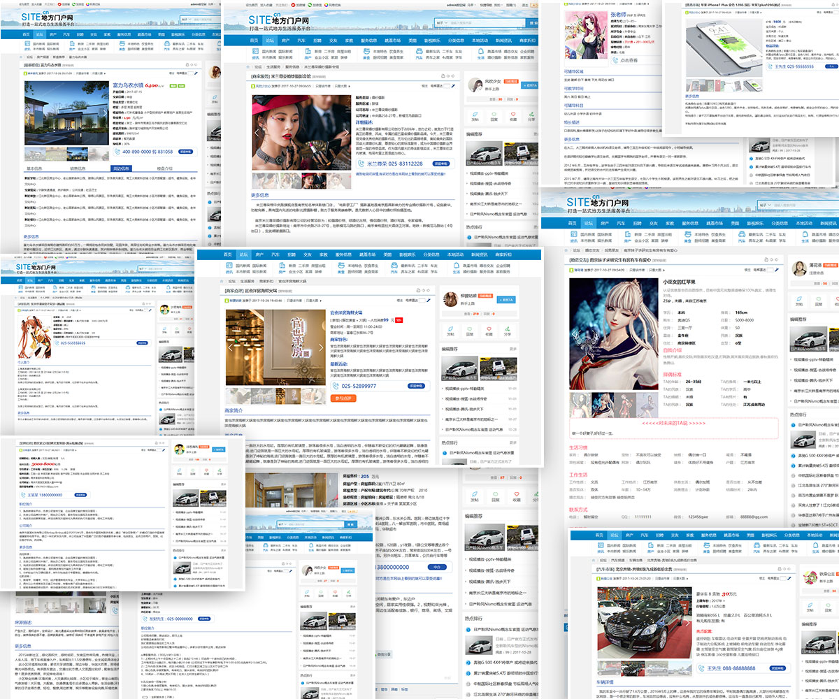Viewport: 839px width, 699px height.
Task: Click the favorite heart icon on wedding photography page
Action: pos(513,113)
